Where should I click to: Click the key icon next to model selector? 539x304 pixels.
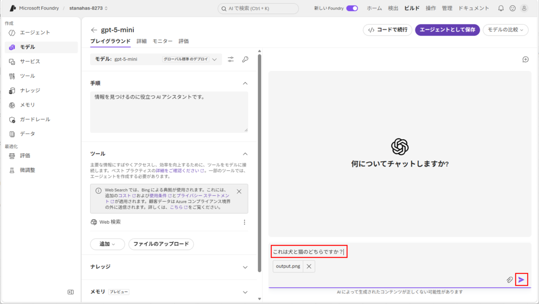click(x=245, y=59)
